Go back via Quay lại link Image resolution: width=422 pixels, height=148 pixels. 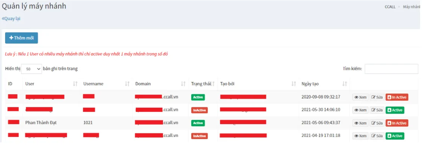[11, 19]
